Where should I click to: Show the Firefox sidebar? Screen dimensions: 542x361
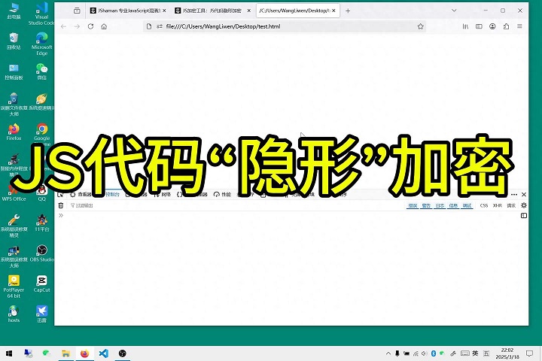[x=479, y=26]
